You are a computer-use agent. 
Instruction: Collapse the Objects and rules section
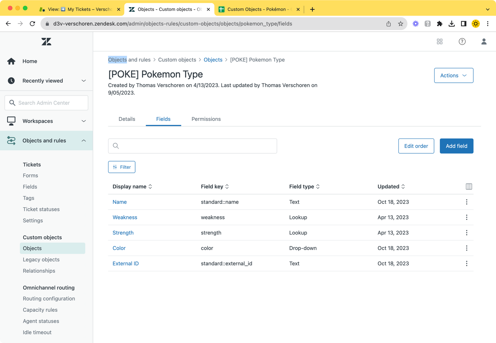click(83, 140)
